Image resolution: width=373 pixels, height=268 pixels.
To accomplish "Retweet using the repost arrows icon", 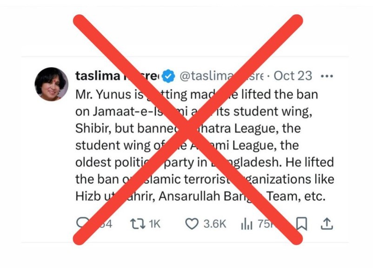I will click(138, 224).
